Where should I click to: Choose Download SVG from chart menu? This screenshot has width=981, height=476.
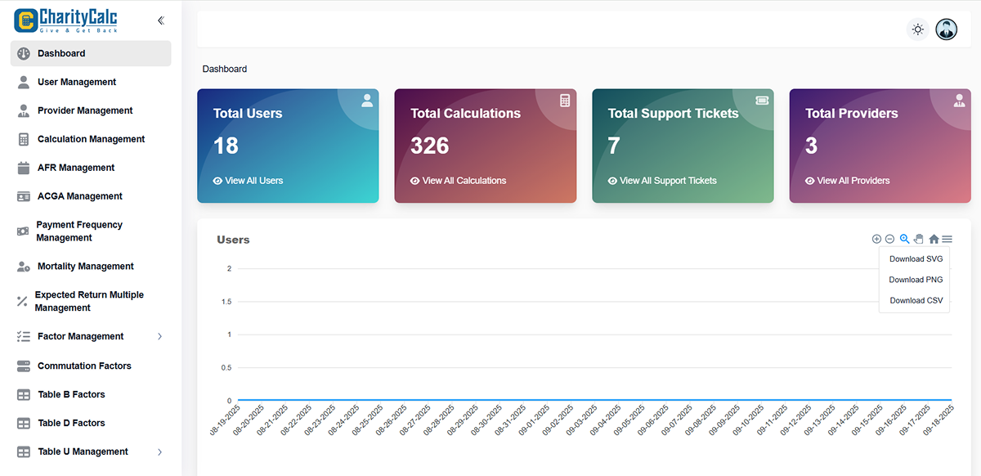pyautogui.click(x=916, y=259)
